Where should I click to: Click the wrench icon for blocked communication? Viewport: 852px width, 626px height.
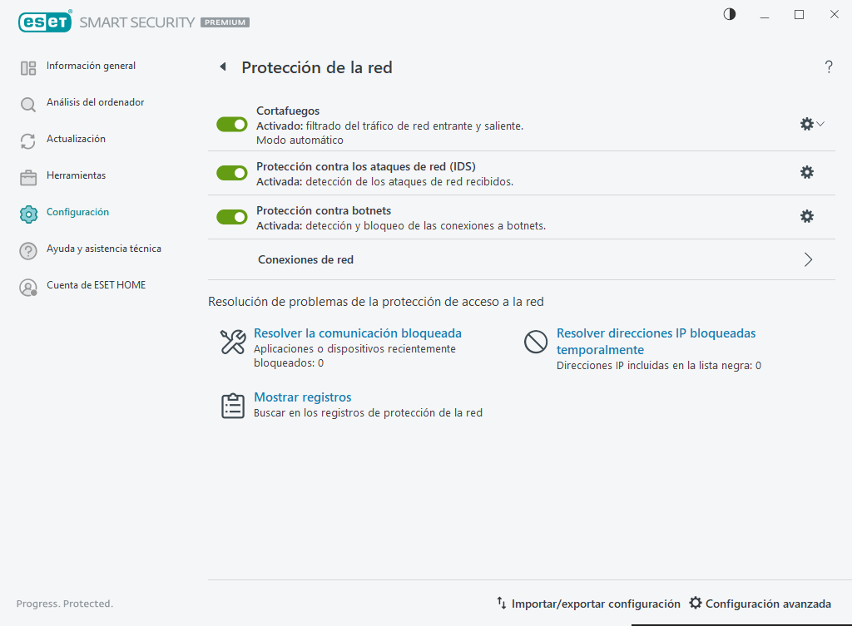pos(232,342)
